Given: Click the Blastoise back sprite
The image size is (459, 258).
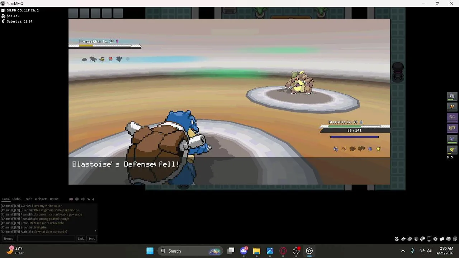Looking at the screenshot, I should point(168,147).
